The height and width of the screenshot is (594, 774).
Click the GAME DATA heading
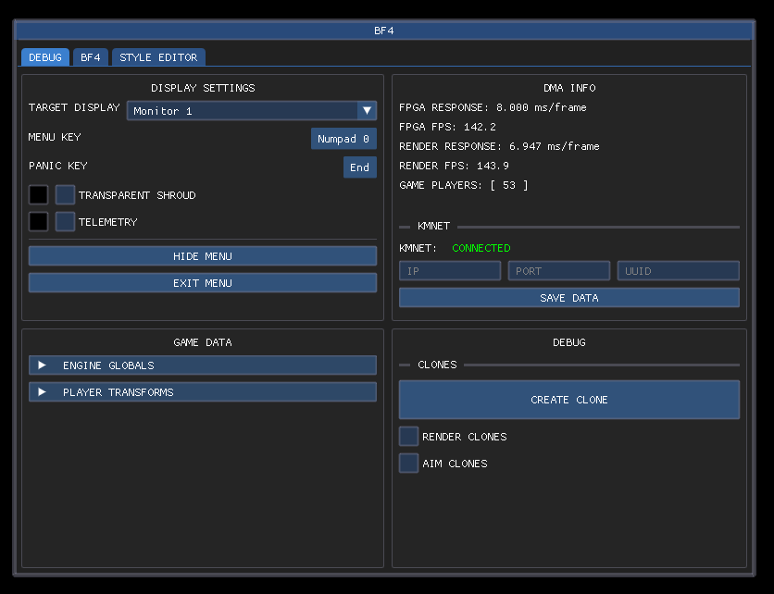click(203, 342)
